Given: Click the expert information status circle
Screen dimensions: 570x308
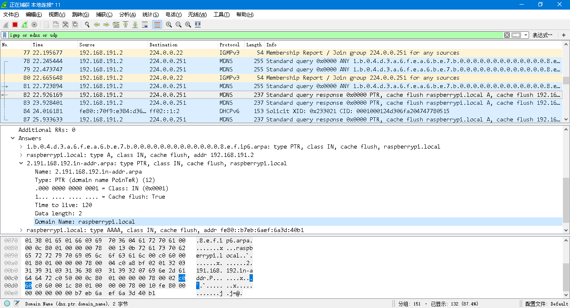Looking at the screenshot, I should (7, 303).
